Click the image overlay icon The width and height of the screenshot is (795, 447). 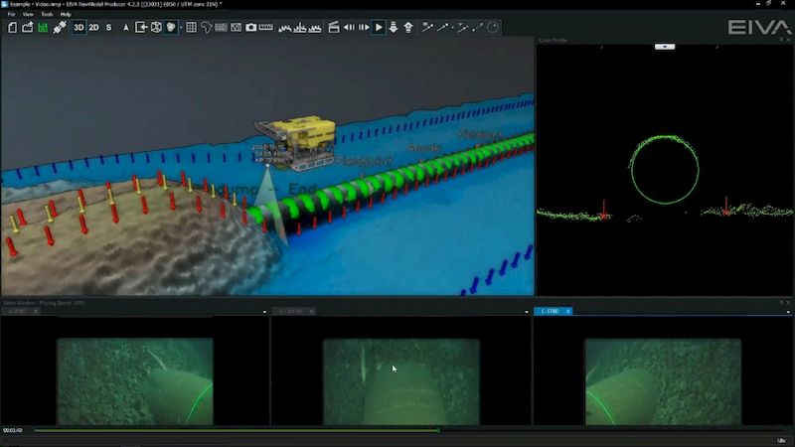click(236, 28)
